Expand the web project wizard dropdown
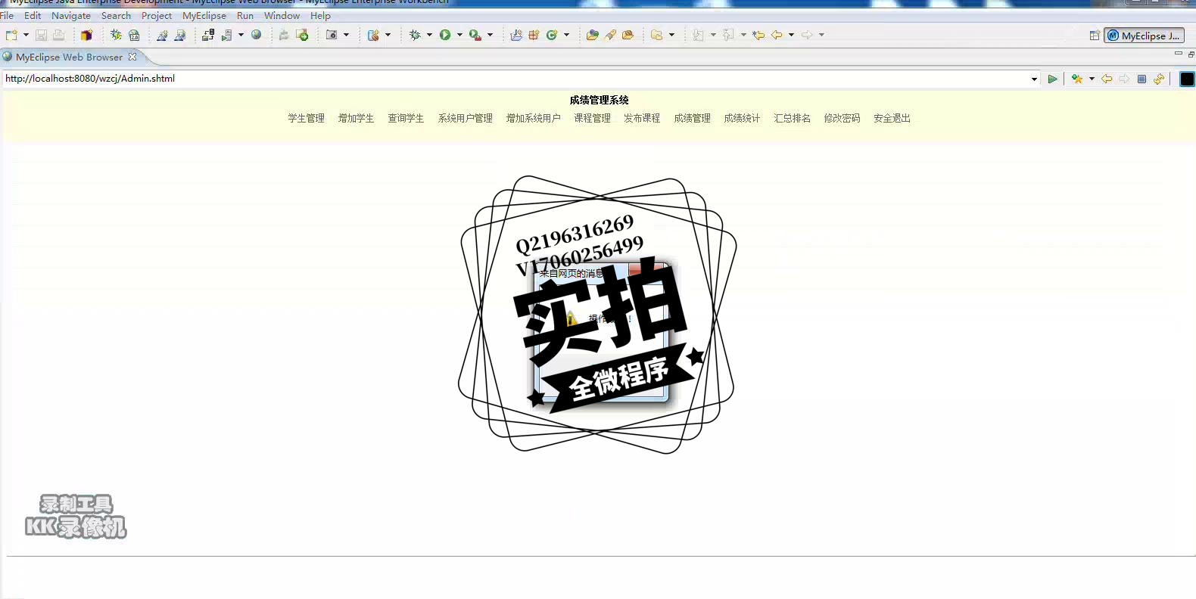Image resolution: width=1196 pixels, height=599 pixels. [x=388, y=35]
